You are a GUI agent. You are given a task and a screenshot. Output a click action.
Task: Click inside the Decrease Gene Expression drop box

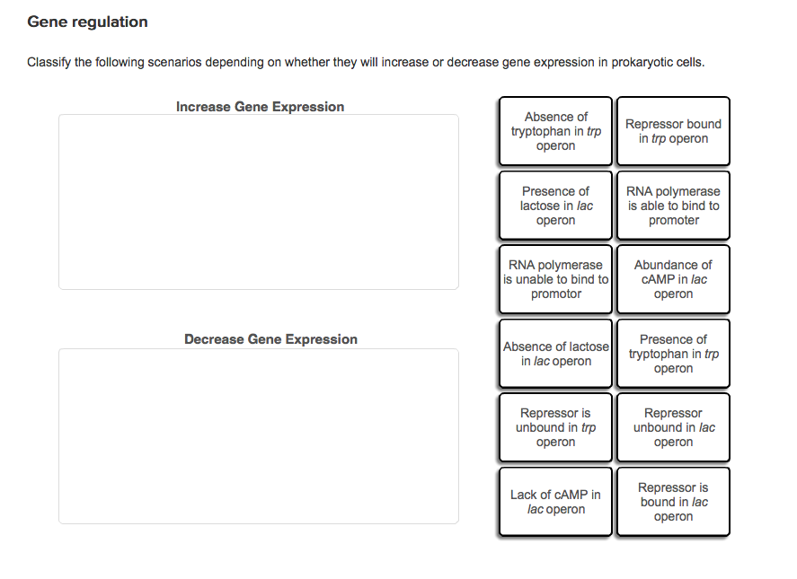click(259, 435)
